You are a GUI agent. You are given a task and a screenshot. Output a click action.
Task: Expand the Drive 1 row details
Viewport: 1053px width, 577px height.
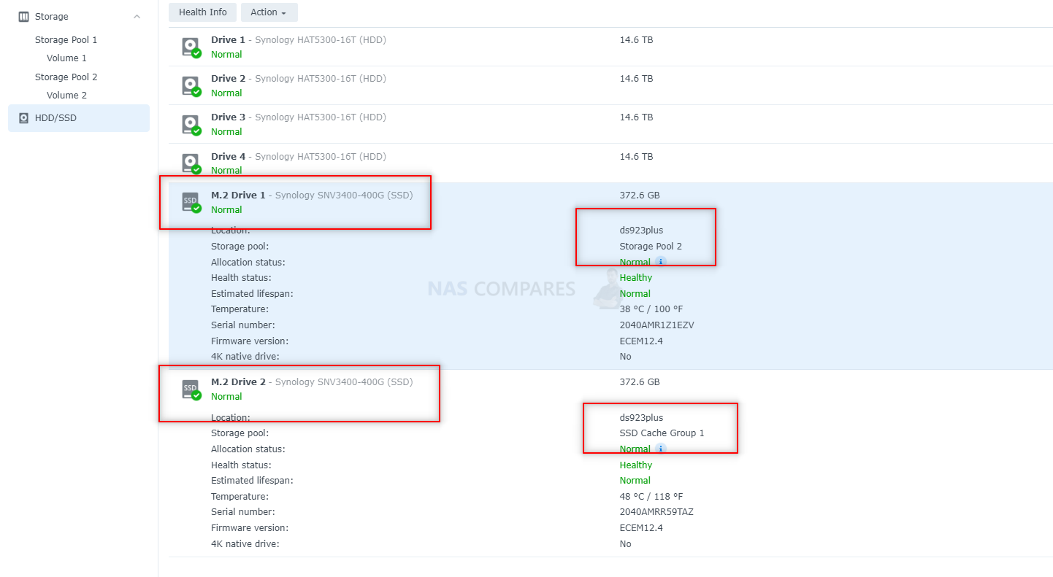(x=610, y=47)
